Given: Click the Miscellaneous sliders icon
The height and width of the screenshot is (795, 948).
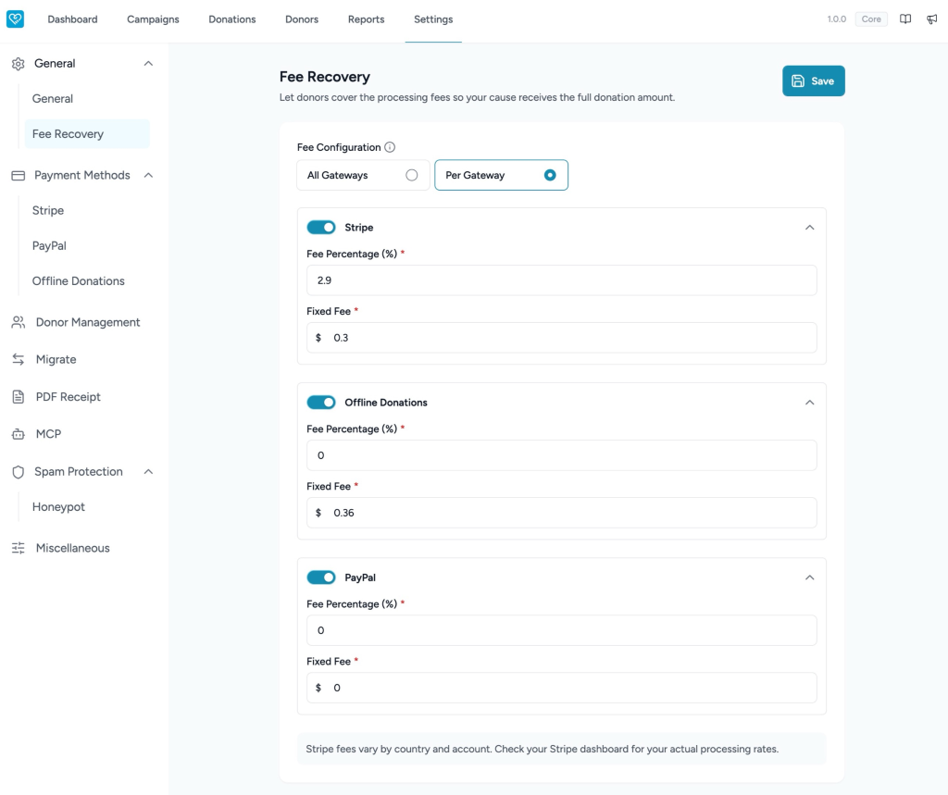Looking at the screenshot, I should (x=19, y=548).
